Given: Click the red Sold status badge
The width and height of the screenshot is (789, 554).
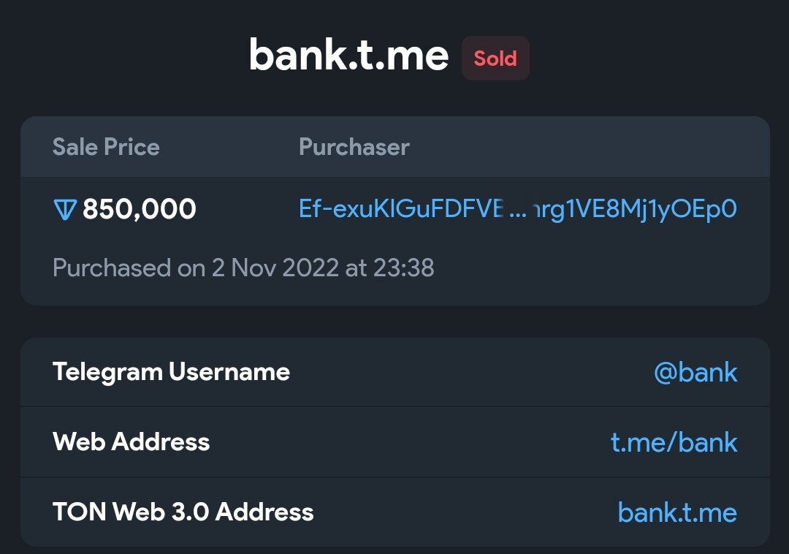Looking at the screenshot, I should pyautogui.click(x=495, y=58).
